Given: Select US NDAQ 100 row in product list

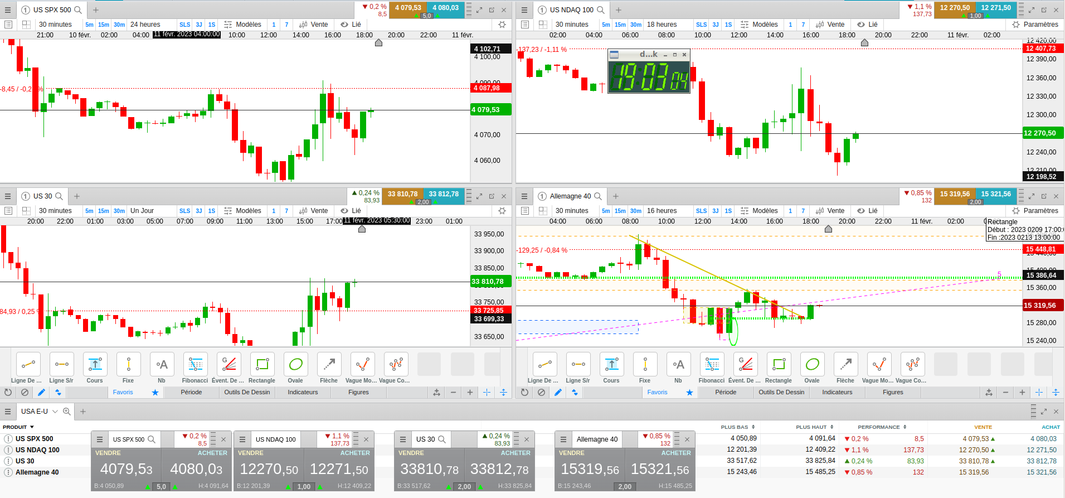Looking at the screenshot, I should [x=37, y=450].
